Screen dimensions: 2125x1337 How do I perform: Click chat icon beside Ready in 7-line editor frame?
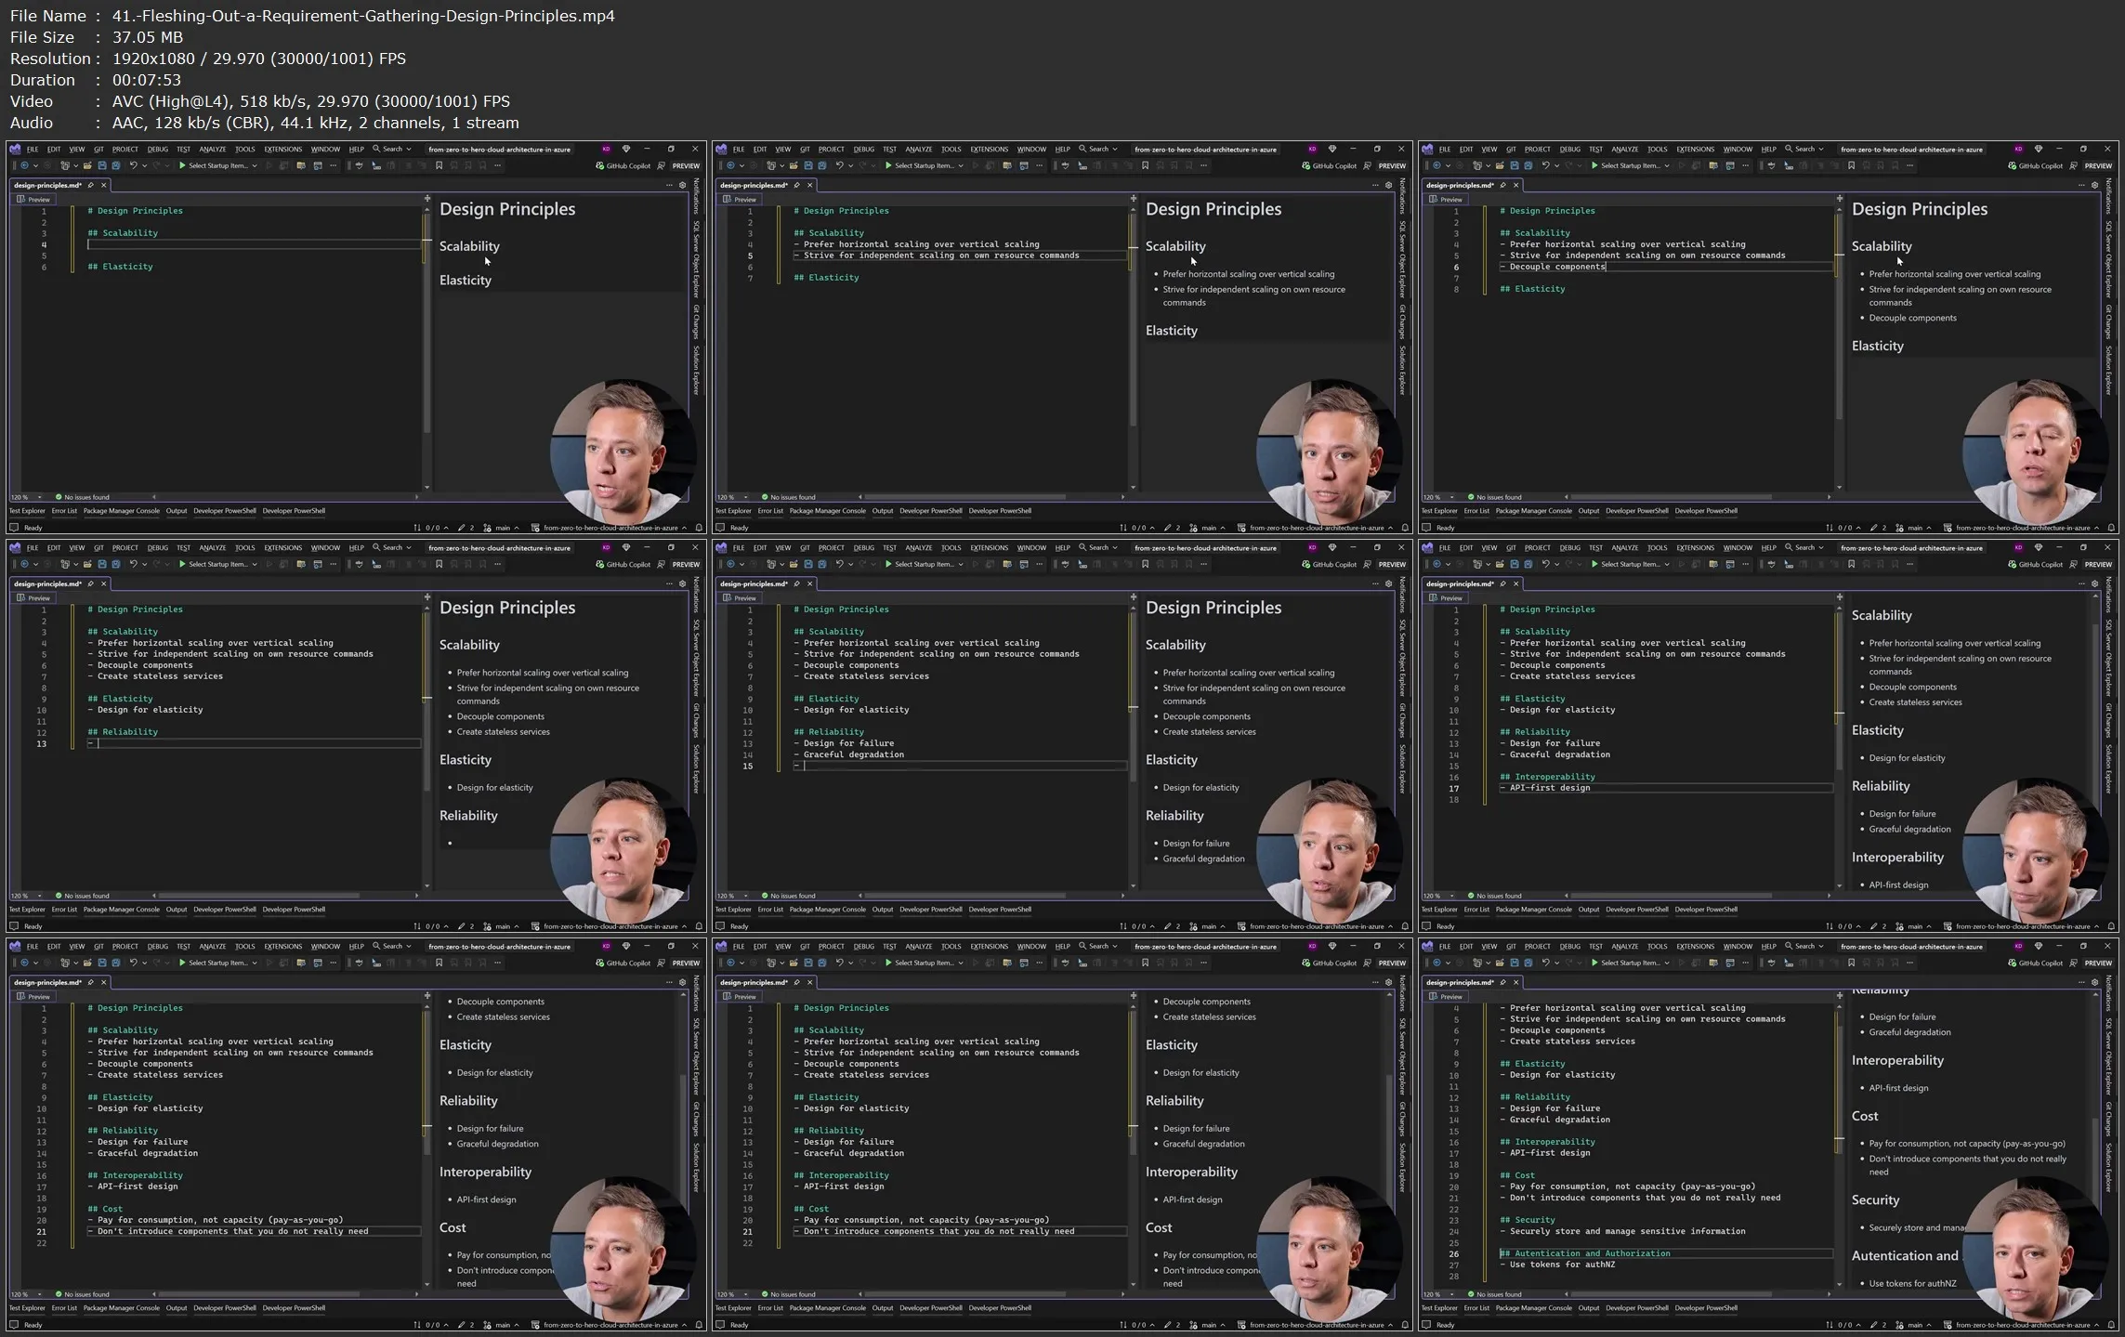(720, 528)
